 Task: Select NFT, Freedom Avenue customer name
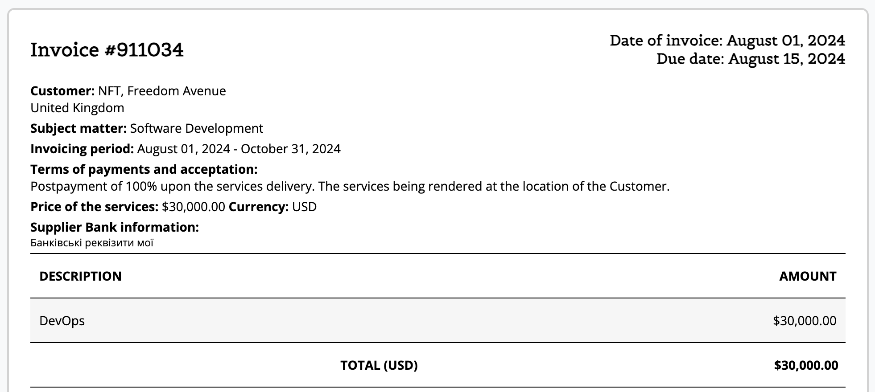point(162,91)
